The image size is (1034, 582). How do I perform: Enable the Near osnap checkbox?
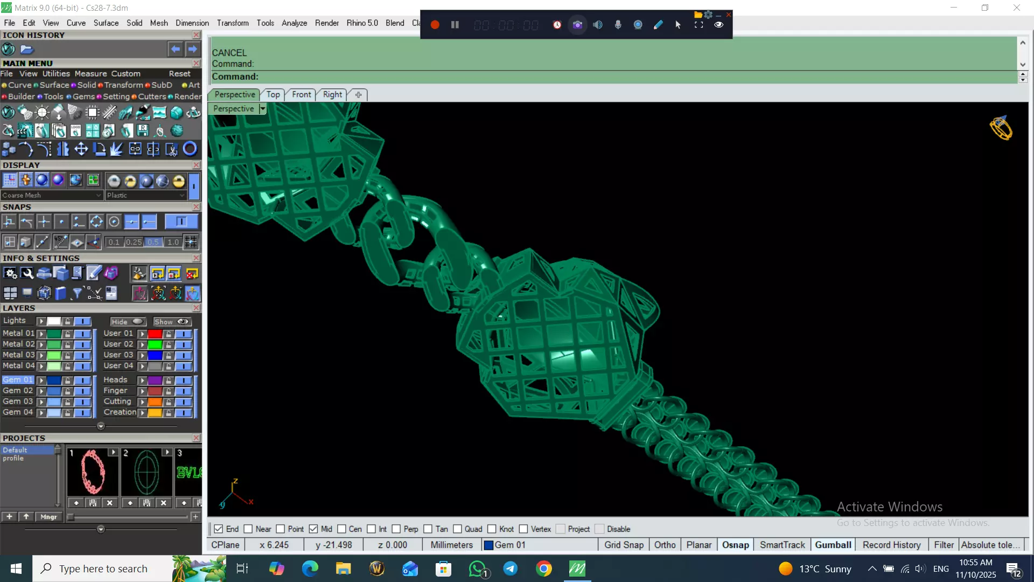click(x=248, y=529)
